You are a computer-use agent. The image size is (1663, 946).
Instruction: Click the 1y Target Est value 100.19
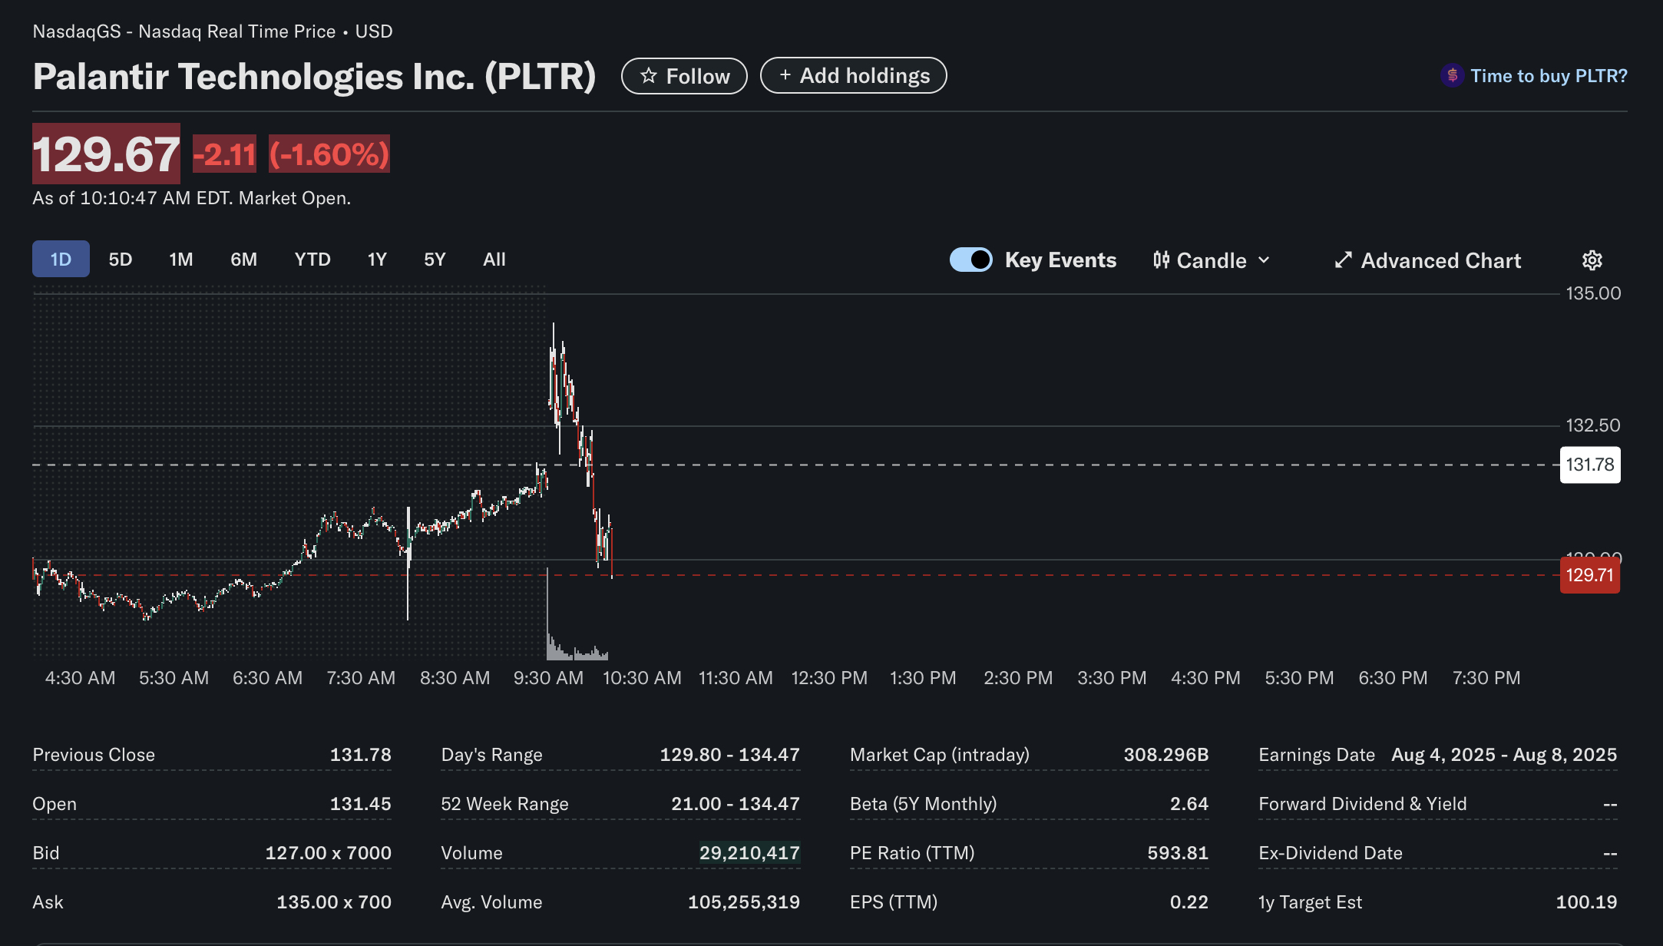1586,902
